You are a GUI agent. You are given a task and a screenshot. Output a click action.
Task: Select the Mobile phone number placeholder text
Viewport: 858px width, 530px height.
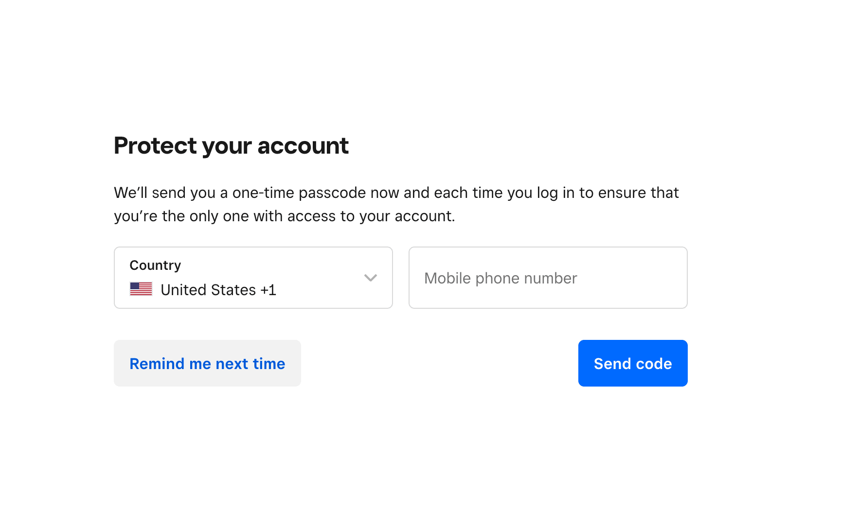[x=500, y=278]
